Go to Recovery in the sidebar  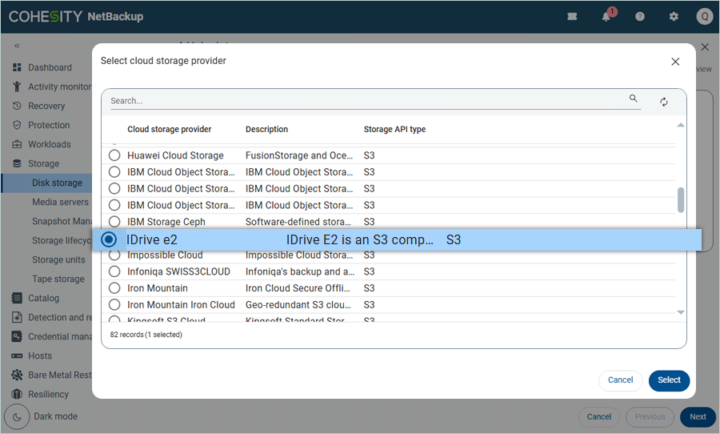pos(46,106)
